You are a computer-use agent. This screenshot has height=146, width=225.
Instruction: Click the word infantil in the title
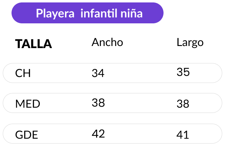point(99,13)
